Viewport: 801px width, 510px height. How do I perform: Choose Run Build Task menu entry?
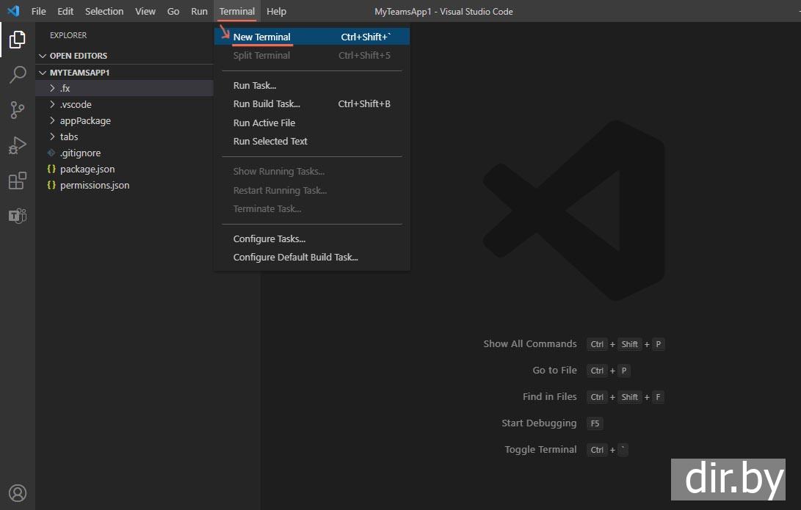pos(267,104)
